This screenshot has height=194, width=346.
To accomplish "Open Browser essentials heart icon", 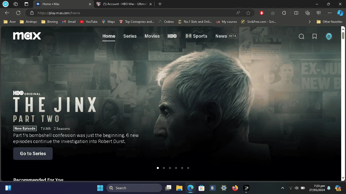I will [x=319, y=13].
